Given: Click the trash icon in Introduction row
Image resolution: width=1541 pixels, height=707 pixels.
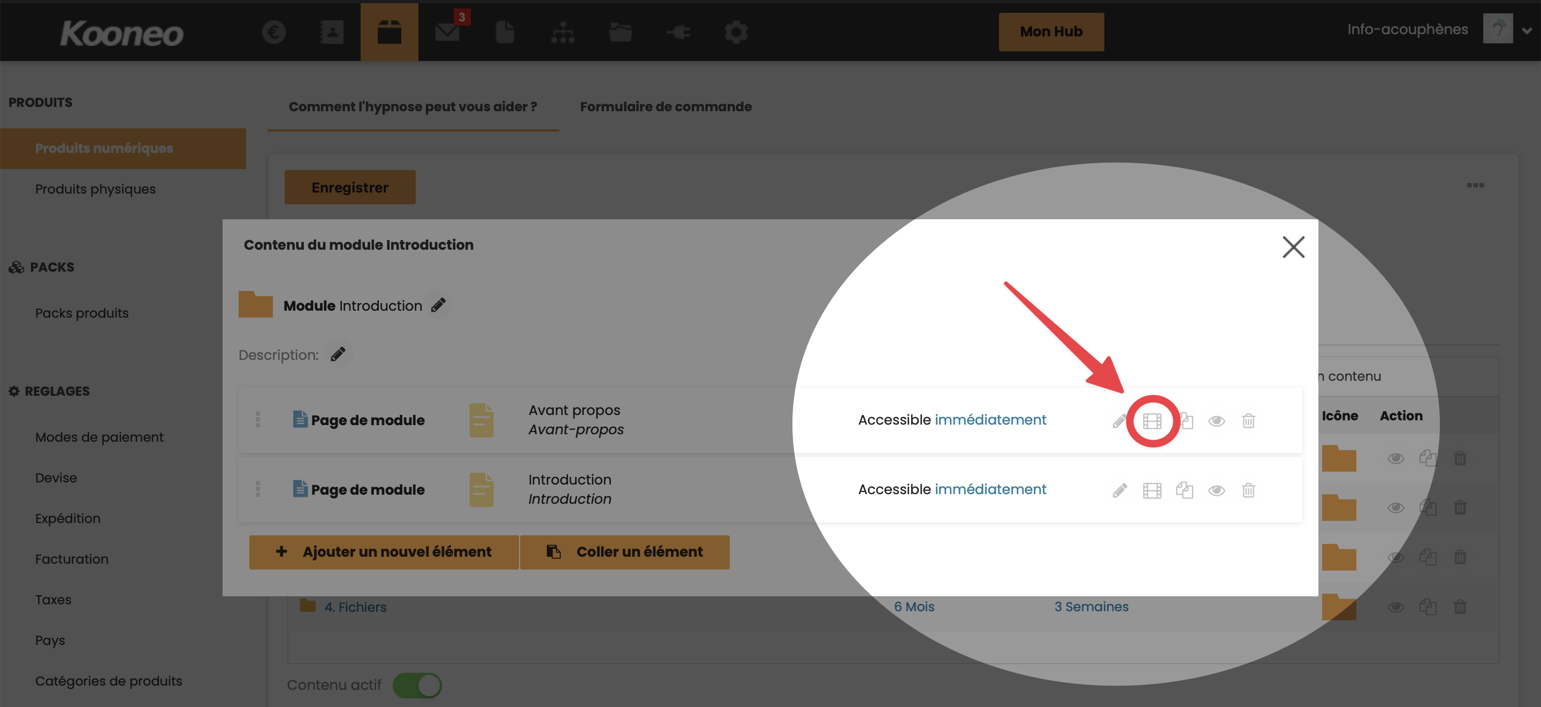Looking at the screenshot, I should pyautogui.click(x=1248, y=490).
